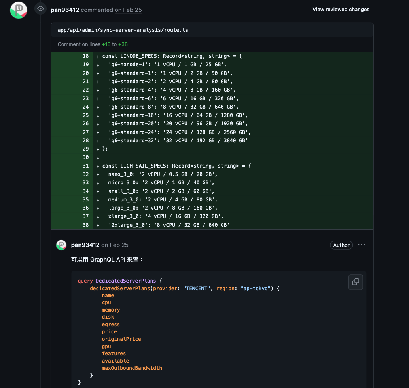Click View reviewed changes
The height and width of the screenshot is (388, 409).
click(x=341, y=9)
